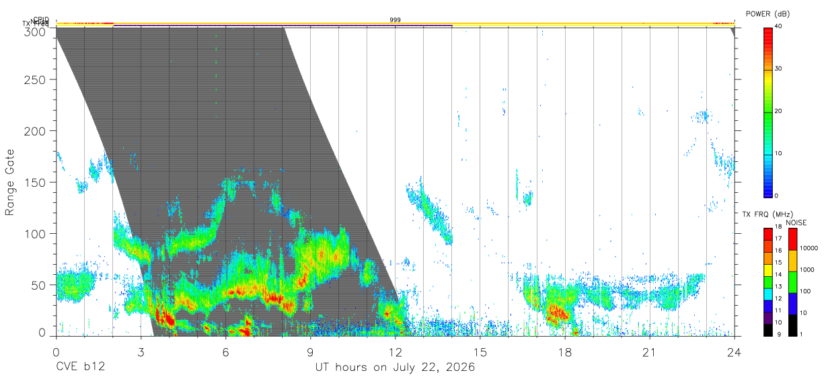
Task: Click the noise strip above the plot
Action: coord(395,23)
